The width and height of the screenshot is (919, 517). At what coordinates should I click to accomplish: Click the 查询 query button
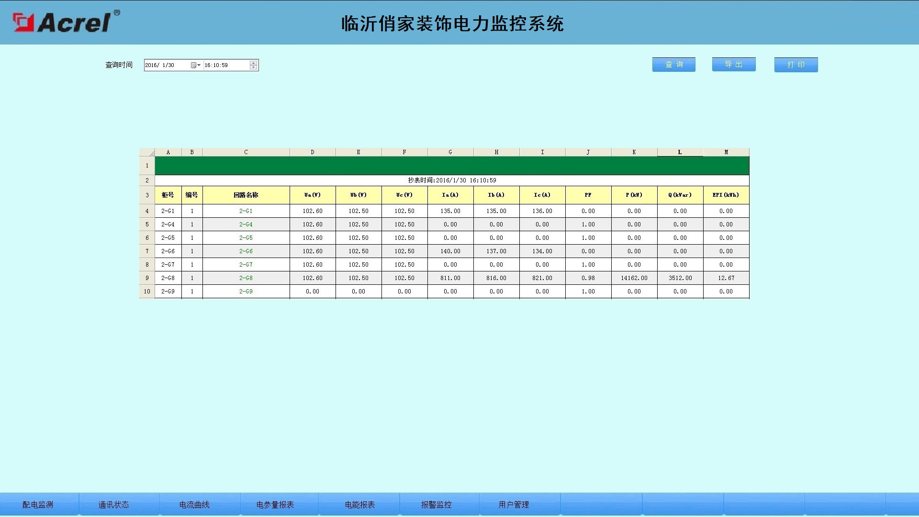point(673,65)
